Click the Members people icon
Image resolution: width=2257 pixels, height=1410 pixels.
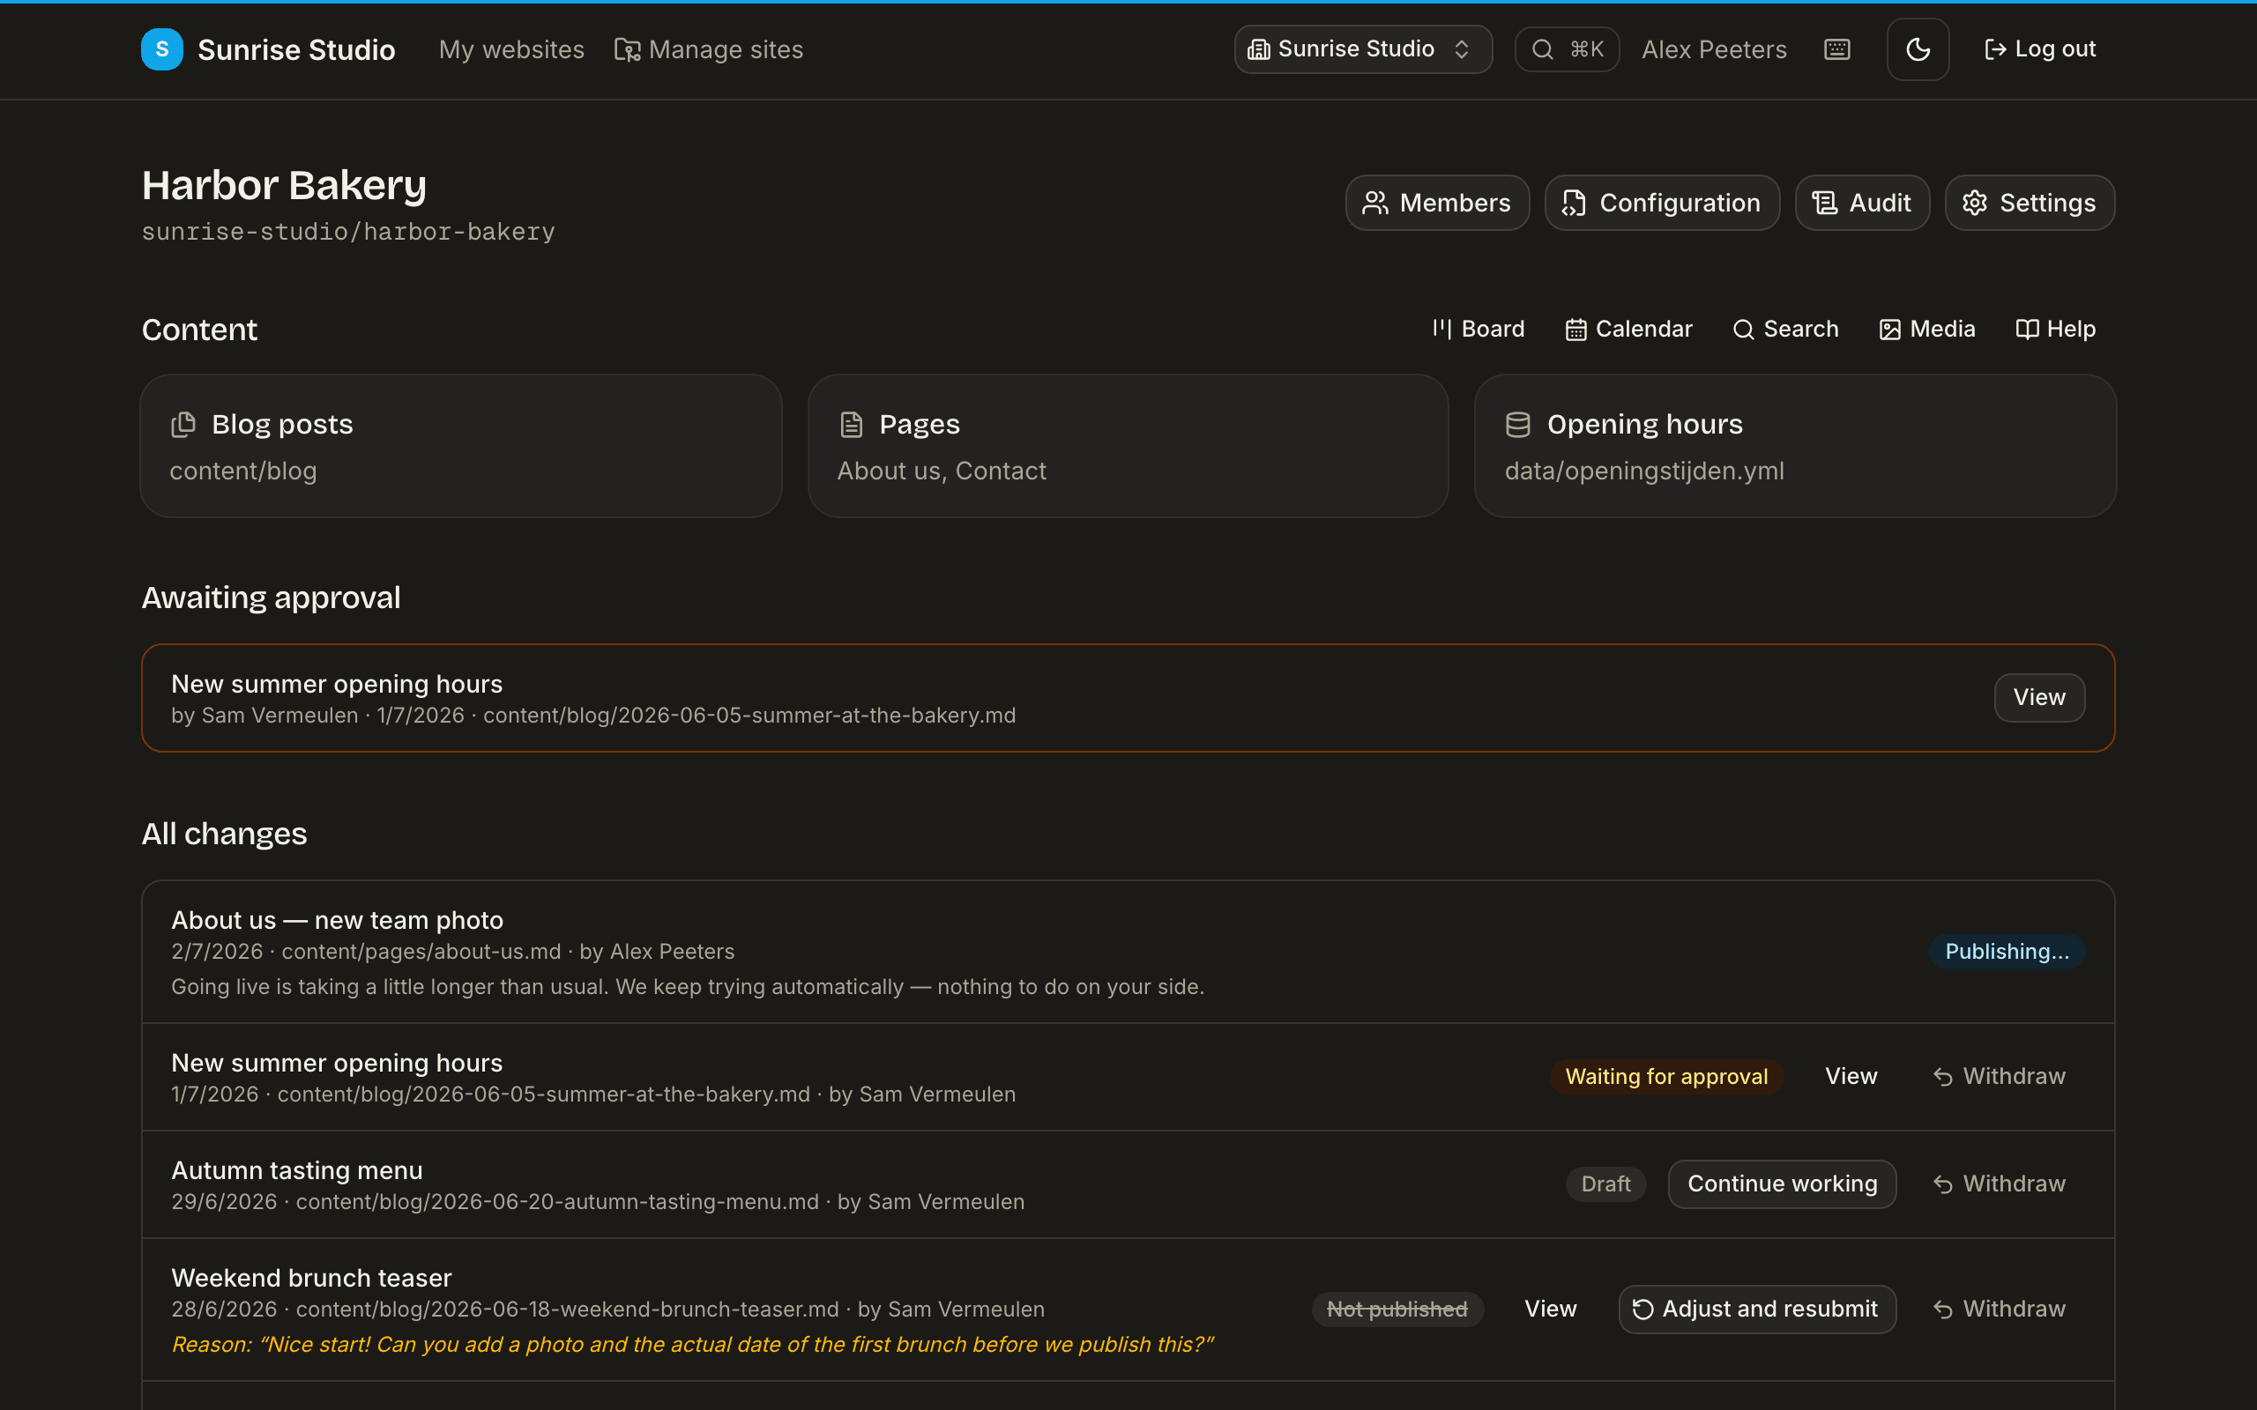click(x=1375, y=204)
